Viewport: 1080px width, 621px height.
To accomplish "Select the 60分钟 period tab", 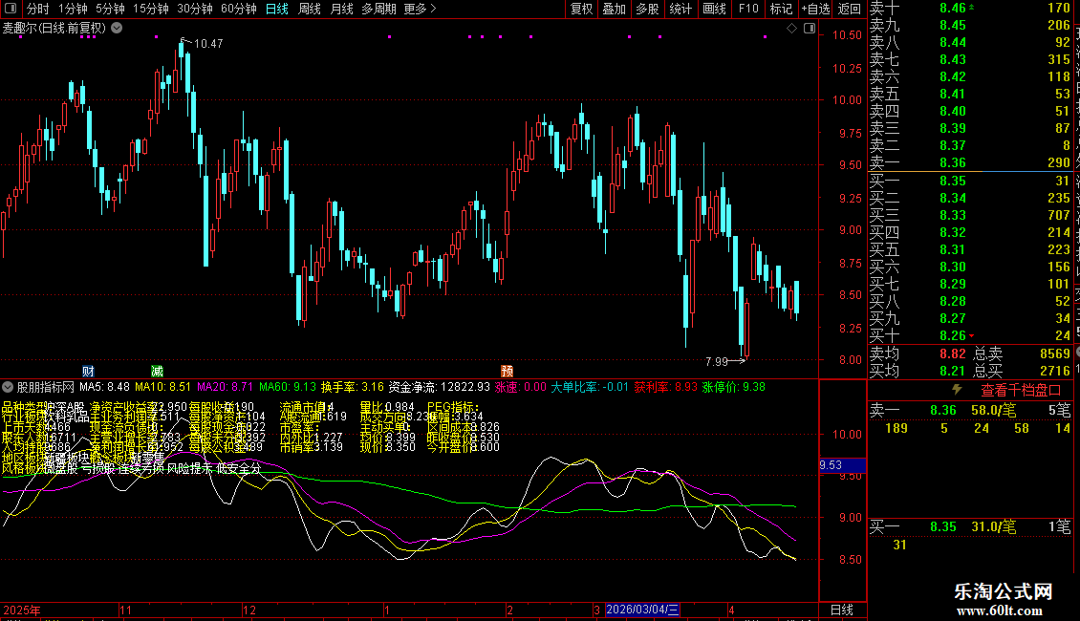I will click(239, 9).
